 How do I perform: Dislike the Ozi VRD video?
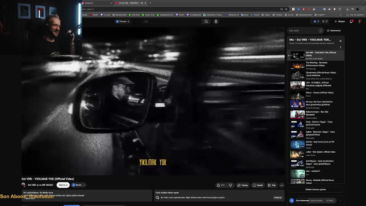pyautogui.click(x=230, y=185)
